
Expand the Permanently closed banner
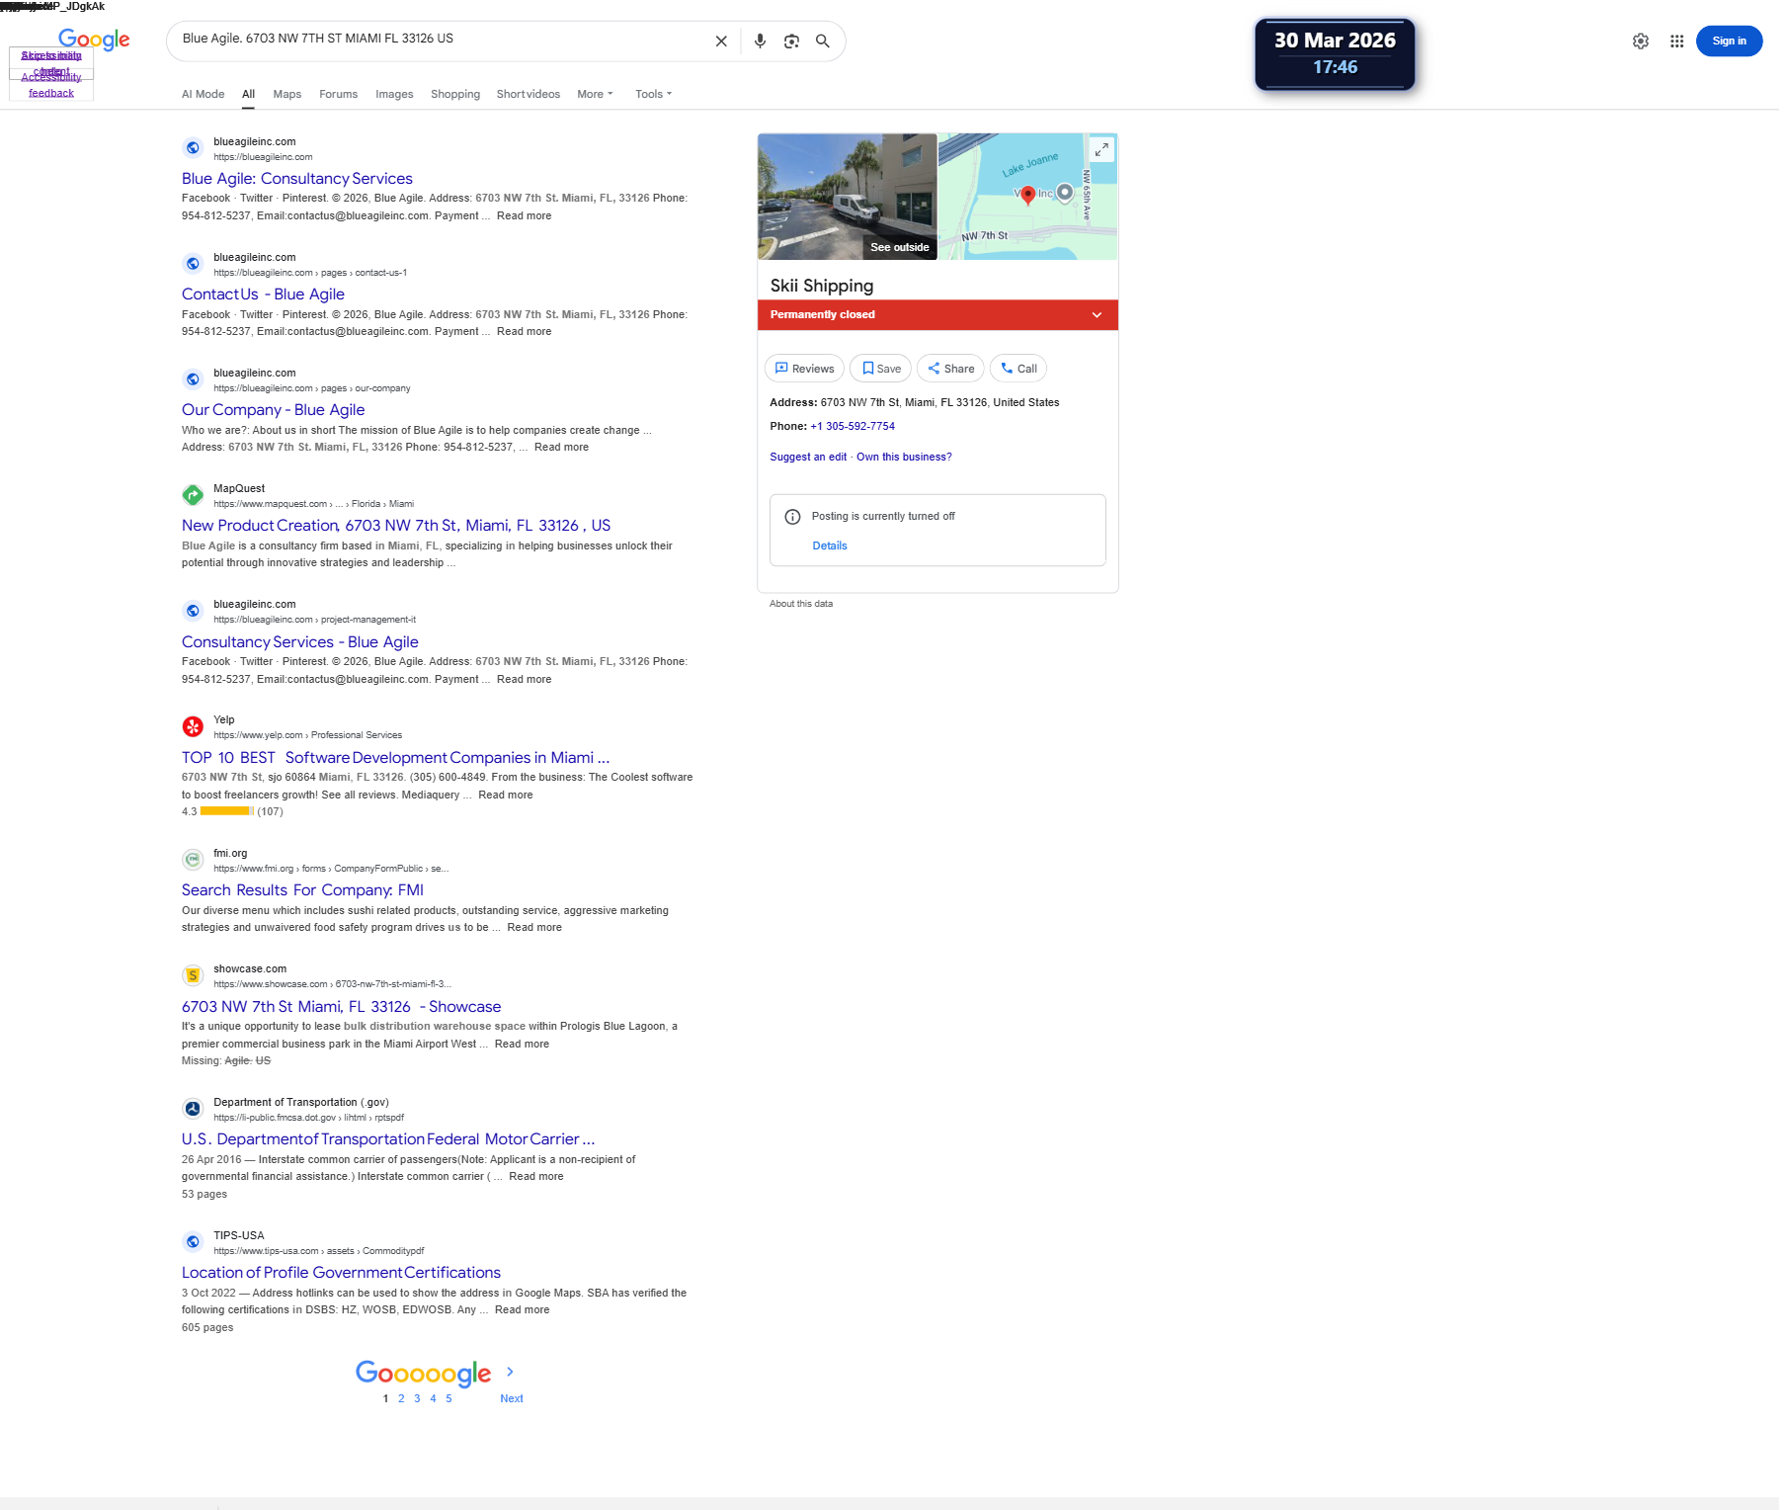point(937,315)
